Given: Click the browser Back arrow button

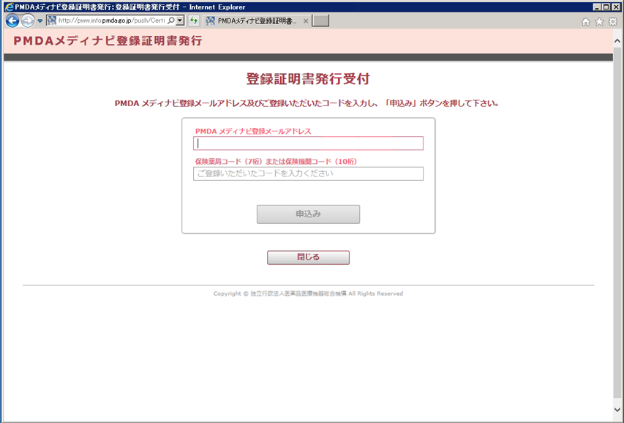Looking at the screenshot, I should 12,20.
